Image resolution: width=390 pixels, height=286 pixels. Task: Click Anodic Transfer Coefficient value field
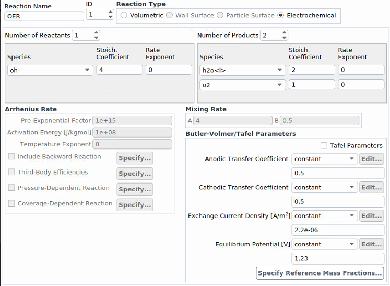tap(338, 173)
